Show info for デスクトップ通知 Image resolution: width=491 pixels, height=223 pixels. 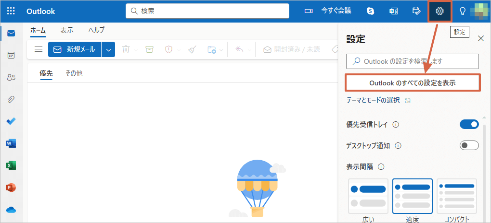[398, 146]
